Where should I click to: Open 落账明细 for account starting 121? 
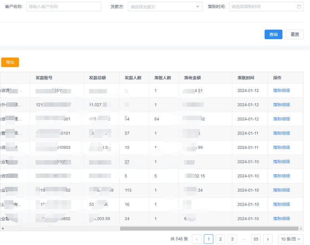[x=281, y=105]
